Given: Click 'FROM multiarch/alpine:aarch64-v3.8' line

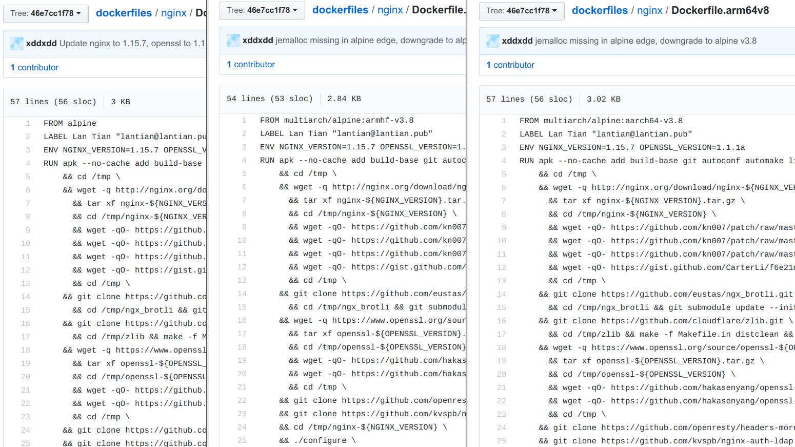Looking at the screenshot, I should (601, 121).
